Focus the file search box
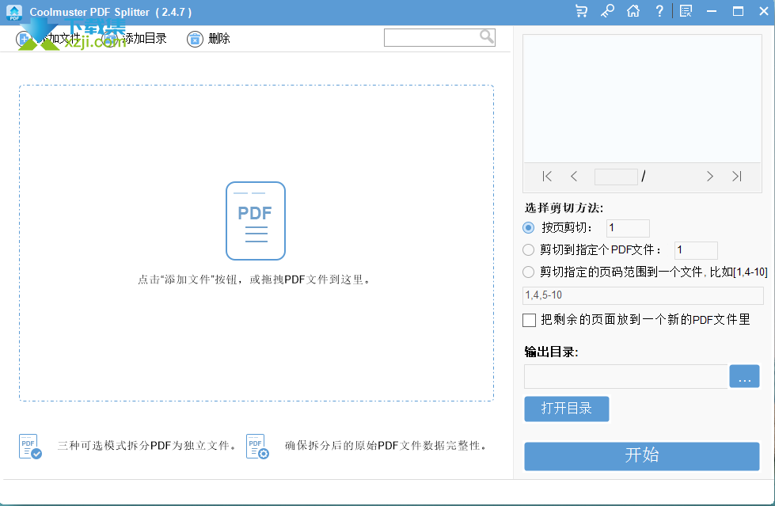This screenshot has width=775, height=506. [439, 37]
